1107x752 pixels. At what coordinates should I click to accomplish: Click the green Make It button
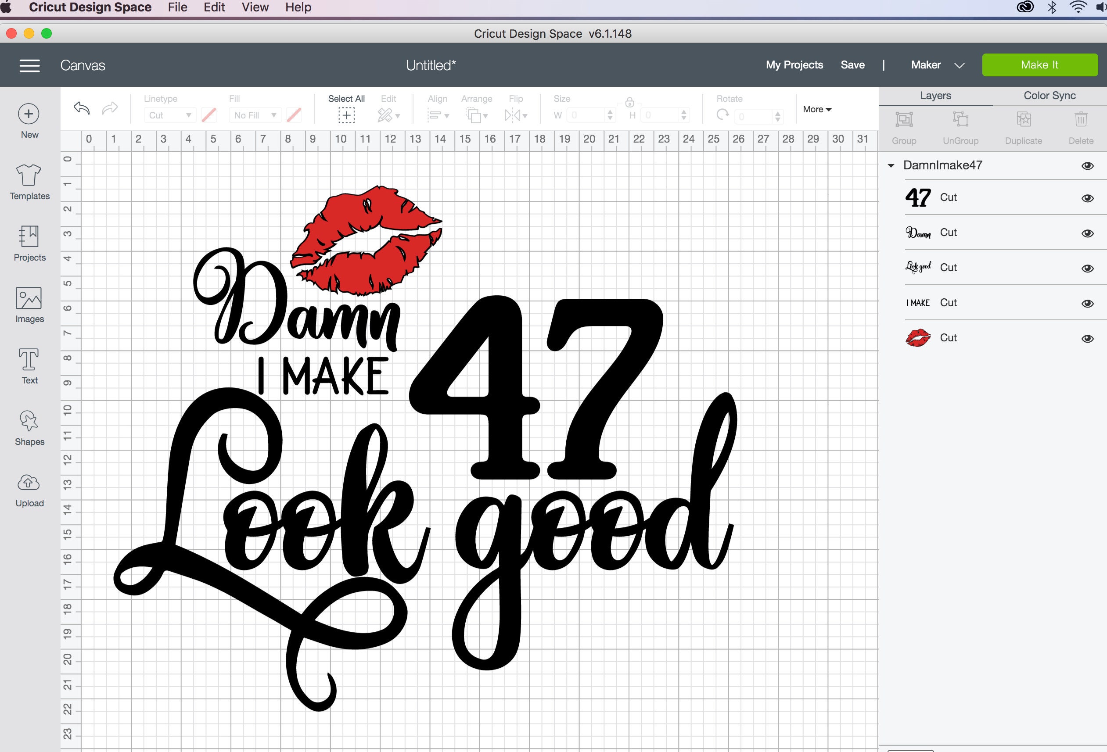(x=1039, y=65)
